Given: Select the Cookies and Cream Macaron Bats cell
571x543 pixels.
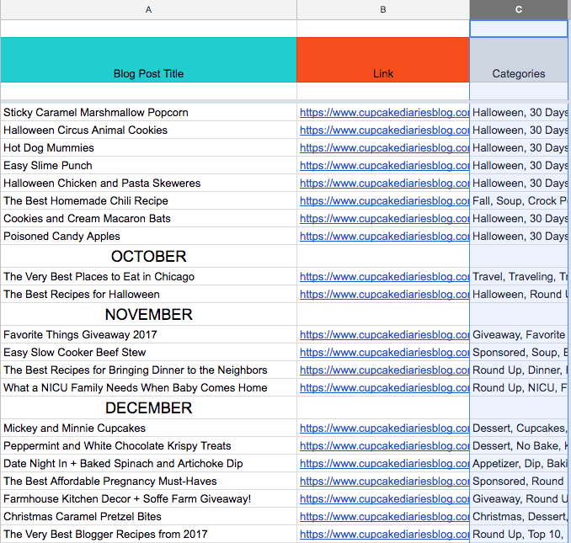Looking at the screenshot, I should [x=148, y=218].
